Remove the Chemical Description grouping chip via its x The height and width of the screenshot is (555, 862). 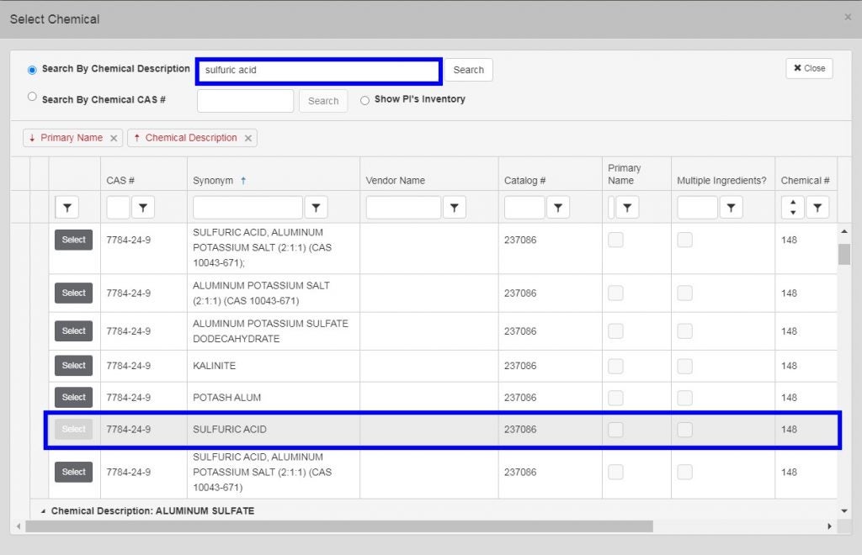click(x=248, y=139)
